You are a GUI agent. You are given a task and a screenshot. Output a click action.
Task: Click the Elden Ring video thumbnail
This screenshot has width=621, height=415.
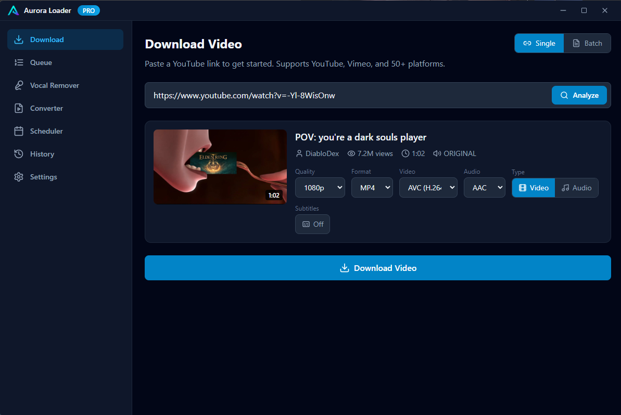[220, 166]
